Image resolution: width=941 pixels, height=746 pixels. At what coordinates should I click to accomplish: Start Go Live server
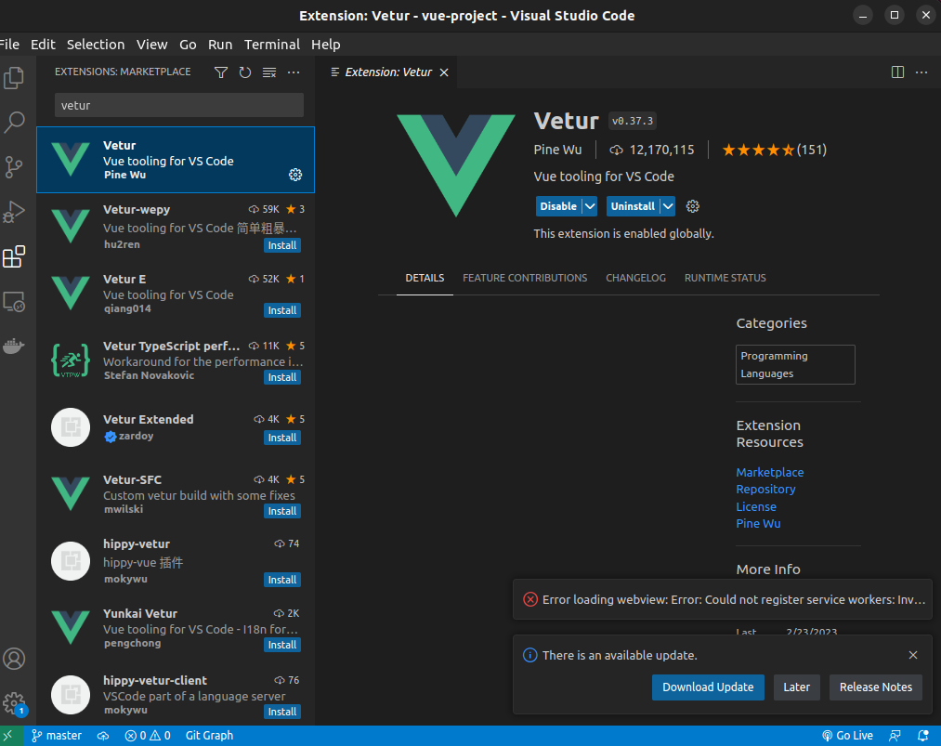pyautogui.click(x=847, y=735)
